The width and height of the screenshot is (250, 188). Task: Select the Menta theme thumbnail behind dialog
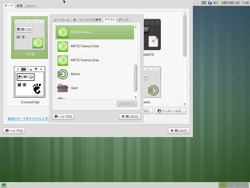(x=152, y=82)
